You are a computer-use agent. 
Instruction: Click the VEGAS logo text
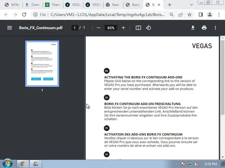[x=202, y=46]
